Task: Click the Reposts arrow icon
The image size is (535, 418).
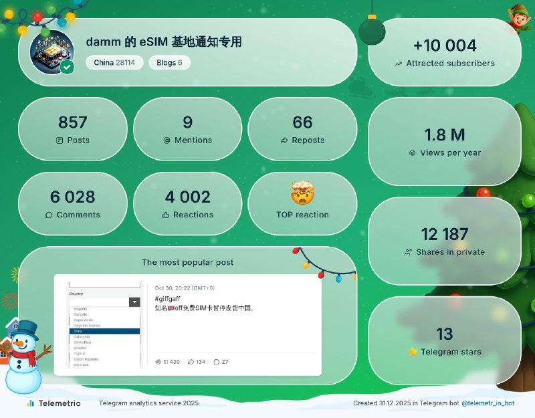Action: point(284,140)
